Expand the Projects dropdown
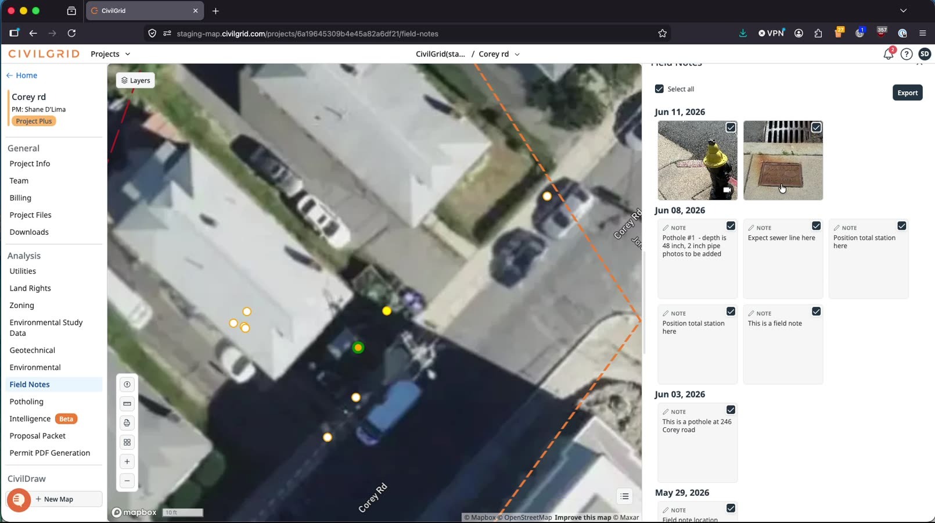The image size is (935, 523). (110, 54)
